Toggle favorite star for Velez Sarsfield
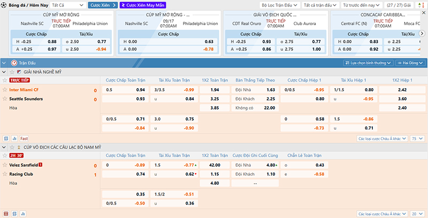Image resolution: width=428 pixels, height=218 pixels. coord(5,165)
